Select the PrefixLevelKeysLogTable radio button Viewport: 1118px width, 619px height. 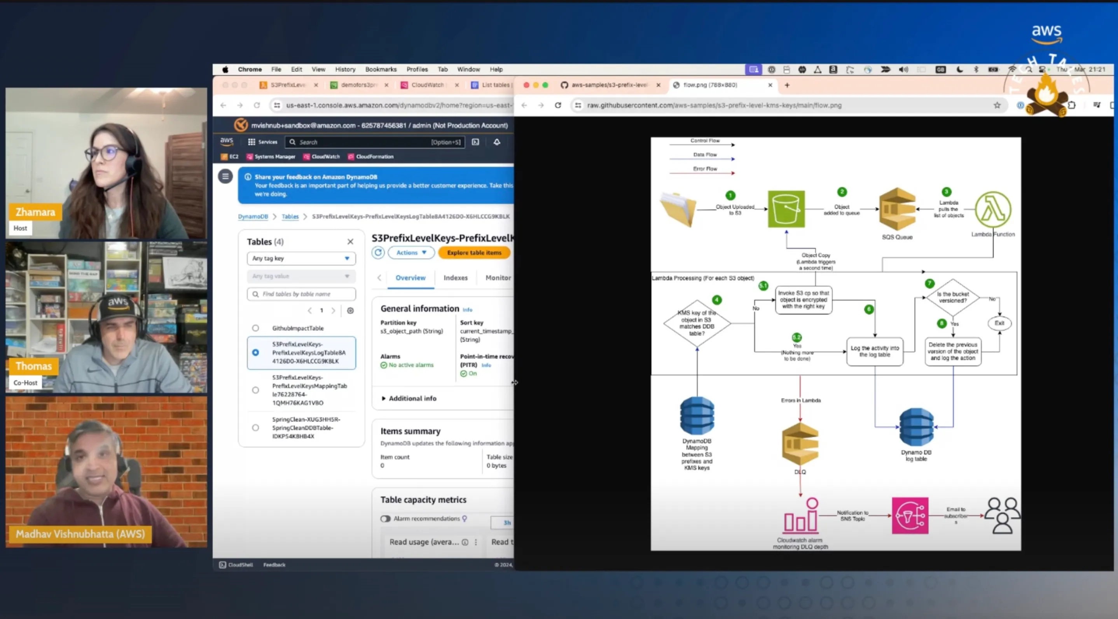point(256,353)
